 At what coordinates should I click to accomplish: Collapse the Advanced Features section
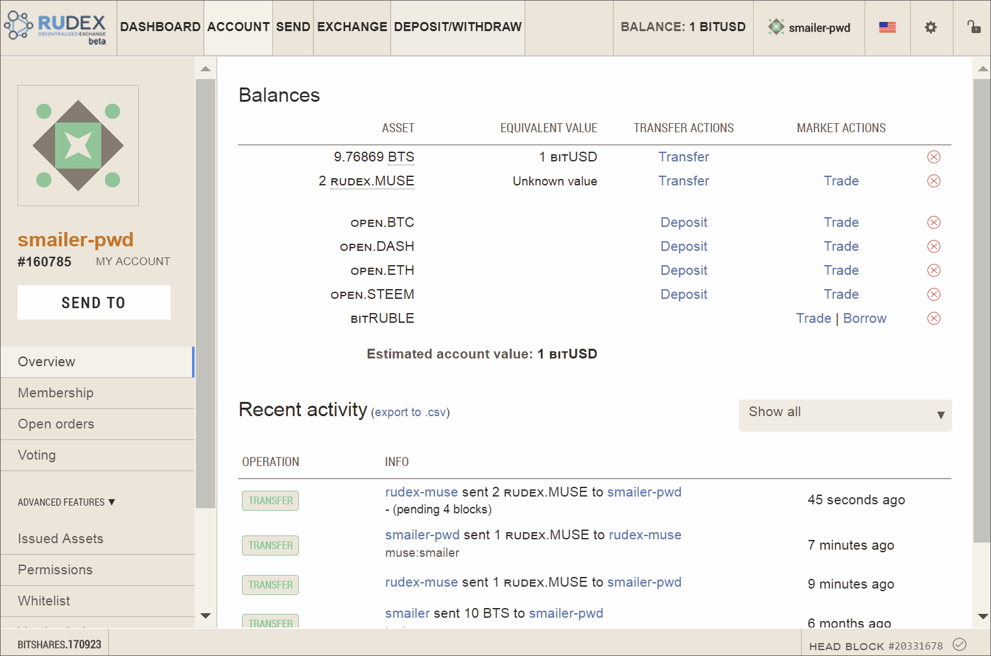67,502
